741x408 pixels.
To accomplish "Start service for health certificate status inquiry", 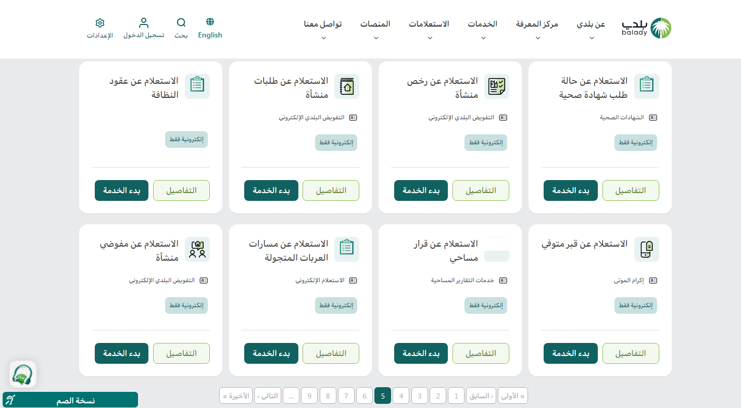I will (570, 190).
